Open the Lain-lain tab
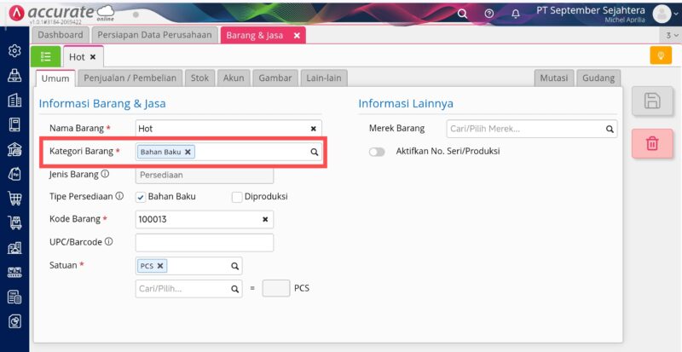This screenshot has width=682, height=352. [324, 78]
